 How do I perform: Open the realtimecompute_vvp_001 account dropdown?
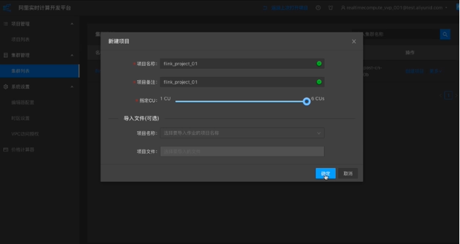pyautogui.click(x=394, y=8)
